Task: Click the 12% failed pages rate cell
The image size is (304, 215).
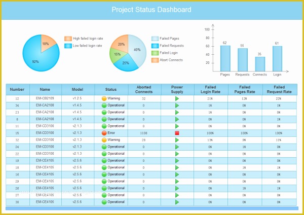Action: click(244, 98)
